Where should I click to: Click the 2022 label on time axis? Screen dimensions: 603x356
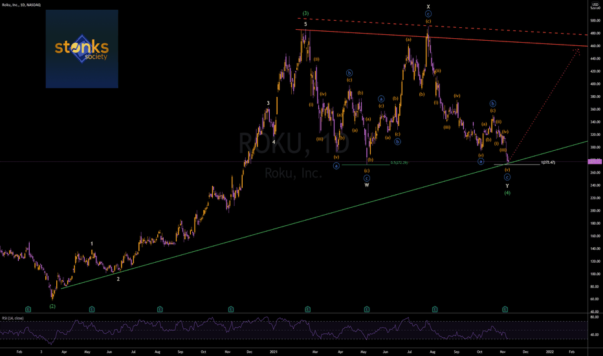[550, 351]
